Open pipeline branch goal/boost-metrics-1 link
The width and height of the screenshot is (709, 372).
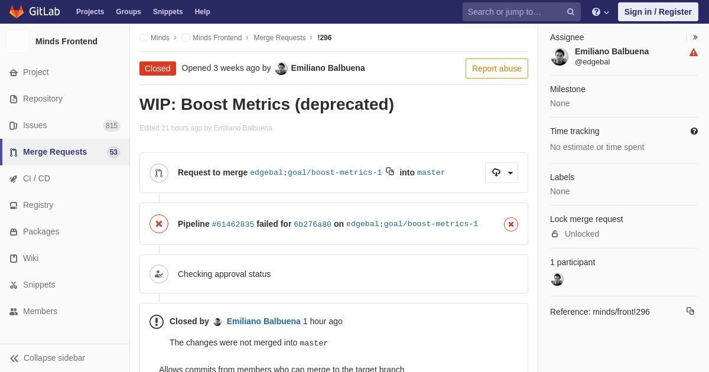[431, 224]
